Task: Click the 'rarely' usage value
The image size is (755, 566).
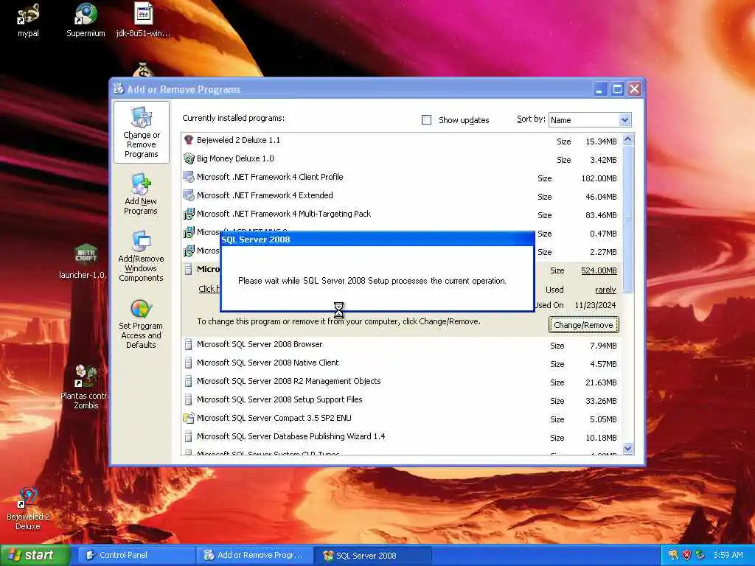Action: pyautogui.click(x=605, y=290)
